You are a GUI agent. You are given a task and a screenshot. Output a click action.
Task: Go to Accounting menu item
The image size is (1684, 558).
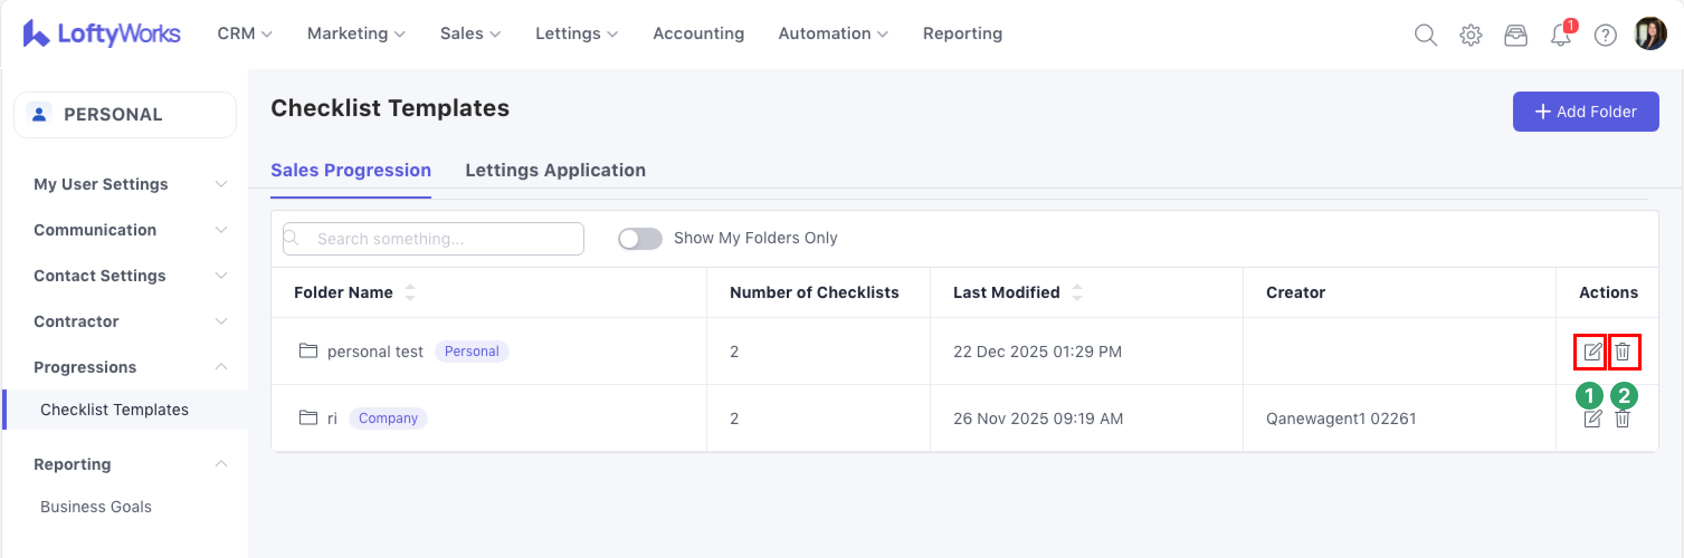[x=698, y=33]
